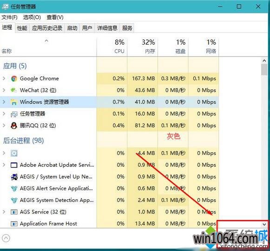The image size is (270, 251).
Task: Expand the Google Chrome process group
Action: [x=4, y=78]
